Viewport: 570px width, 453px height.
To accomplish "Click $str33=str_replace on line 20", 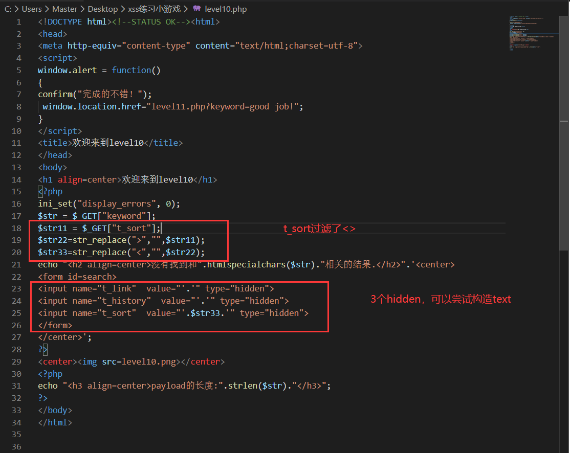I will point(82,252).
